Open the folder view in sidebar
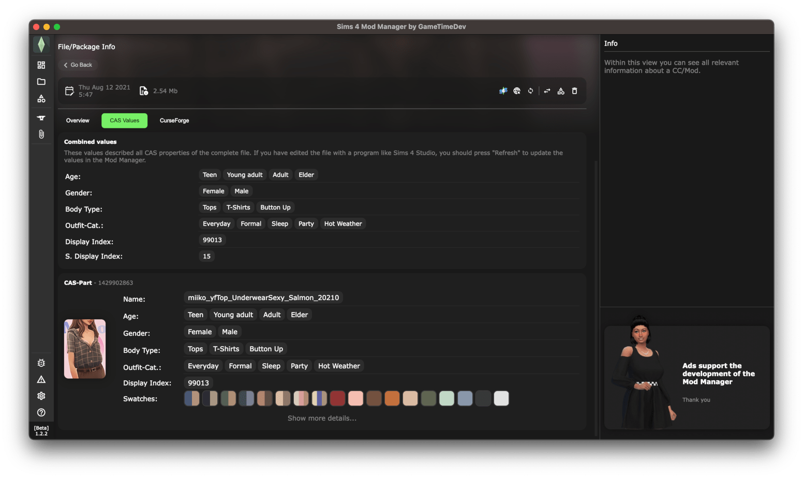This screenshot has width=803, height=478. coord(41,81)
